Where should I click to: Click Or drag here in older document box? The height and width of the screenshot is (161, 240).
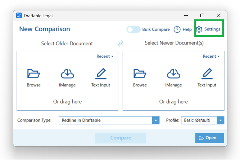(x=67, y=102)
